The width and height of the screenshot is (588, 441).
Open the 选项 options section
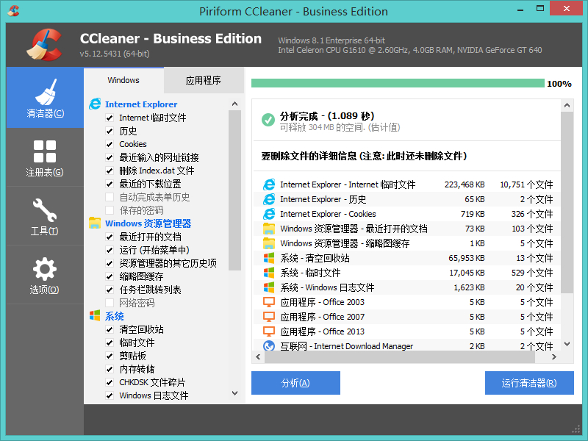coord(45,275)
